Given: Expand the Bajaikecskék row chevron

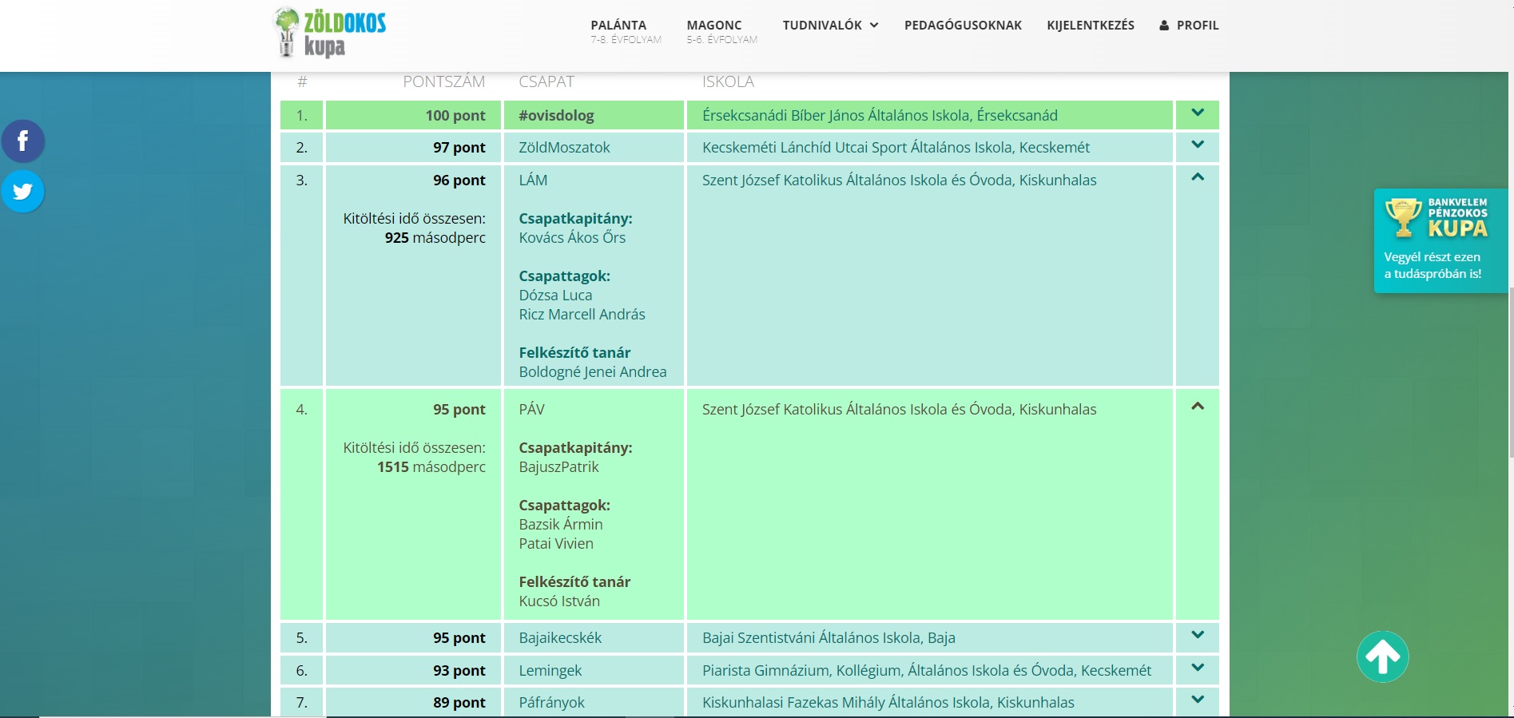Looking at the screenshot, I should tap(1197, 636).
